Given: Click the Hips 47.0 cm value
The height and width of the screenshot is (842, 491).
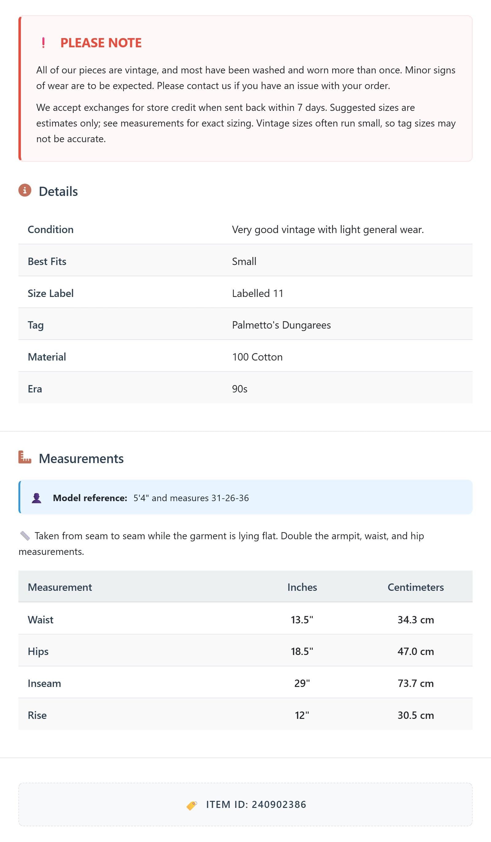Looking at the screenshot, I should pos(416,651).
